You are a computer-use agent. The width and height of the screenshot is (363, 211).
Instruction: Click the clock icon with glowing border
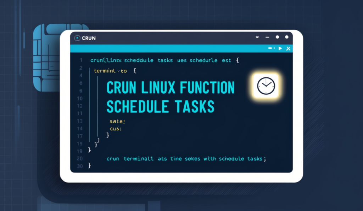coord(266,86)
